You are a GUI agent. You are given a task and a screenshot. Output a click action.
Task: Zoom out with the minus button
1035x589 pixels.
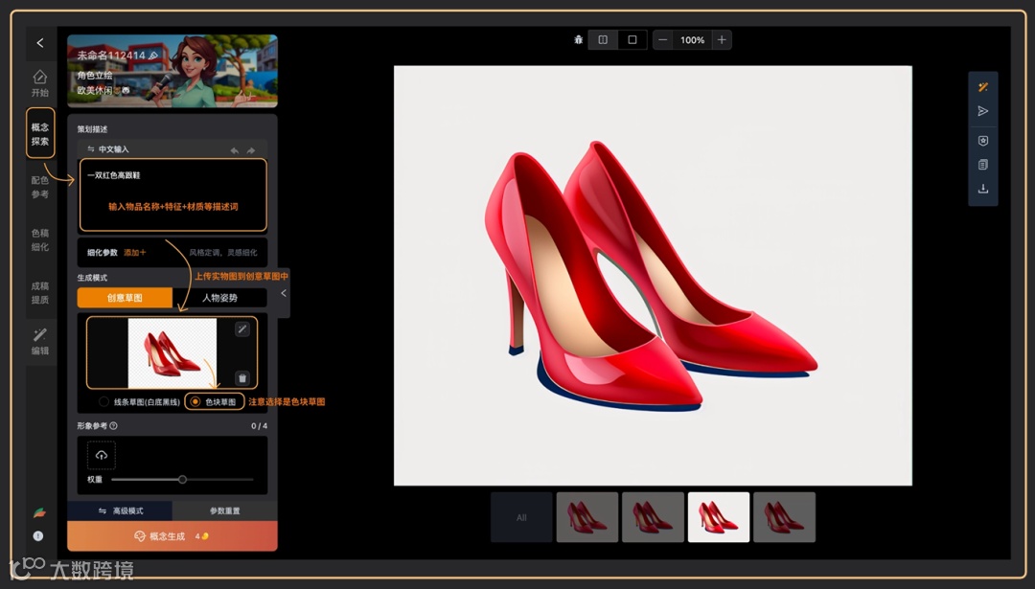click(663, 40)
